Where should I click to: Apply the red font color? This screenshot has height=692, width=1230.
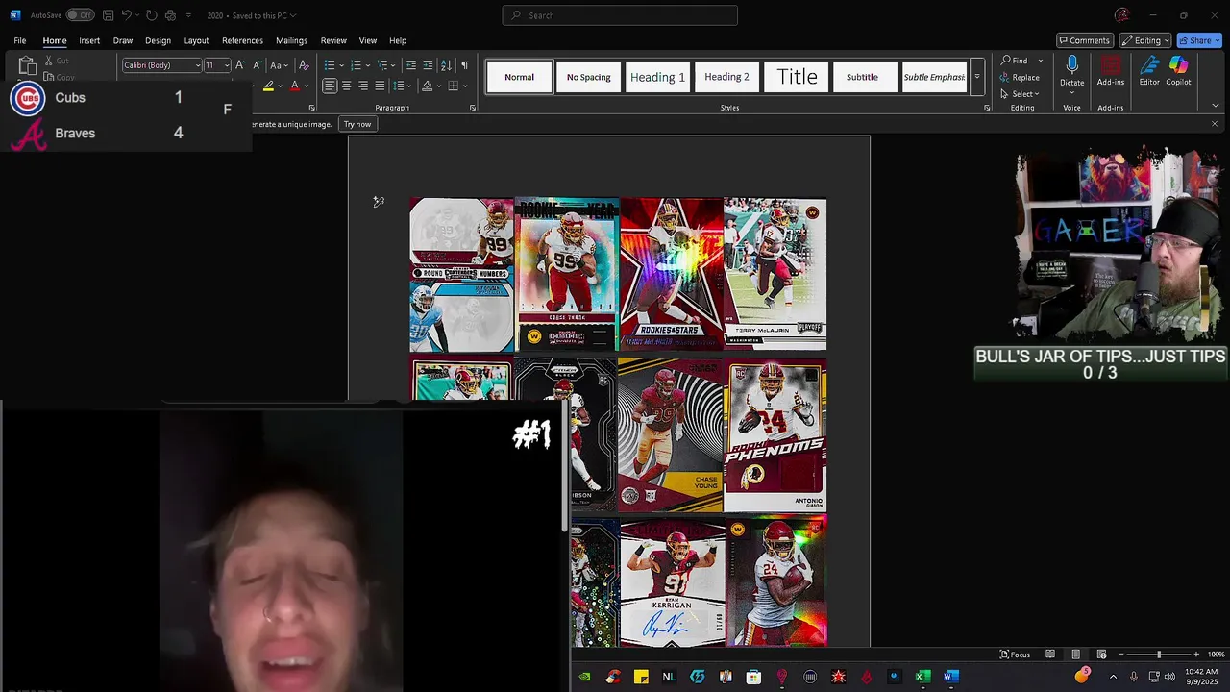[295, 86]
